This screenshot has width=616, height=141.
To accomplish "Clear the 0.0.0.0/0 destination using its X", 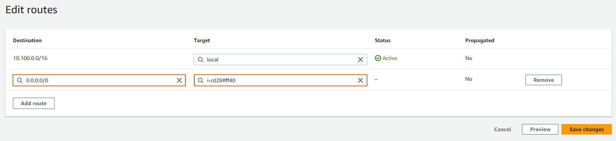I will pyautogui.click(x=179, y=80).
